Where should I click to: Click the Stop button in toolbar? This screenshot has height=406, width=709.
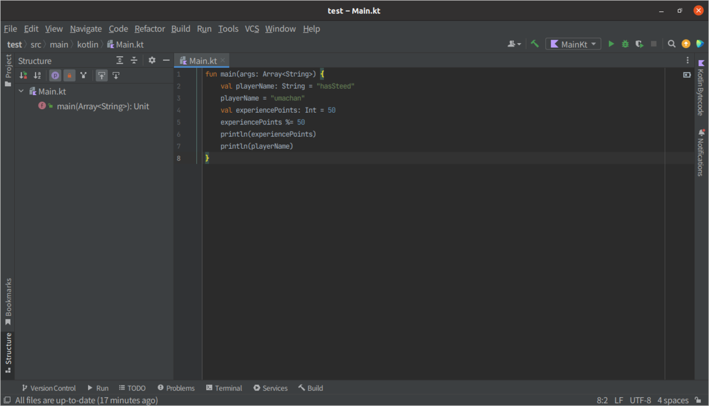tap(653, 44)
